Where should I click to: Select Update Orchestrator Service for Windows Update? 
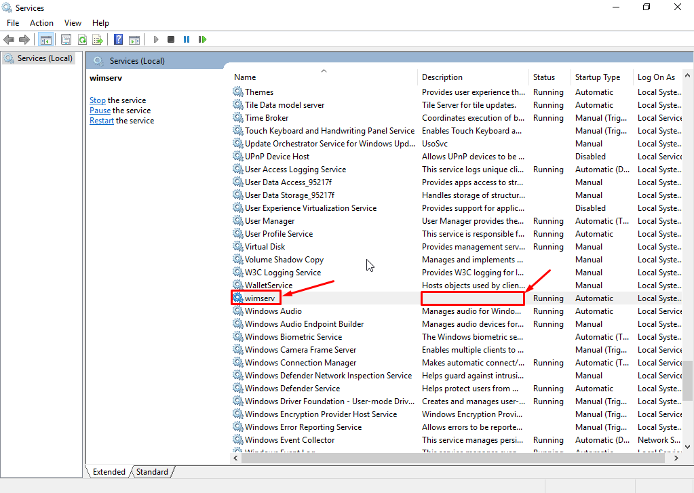[x=457, y=143]
